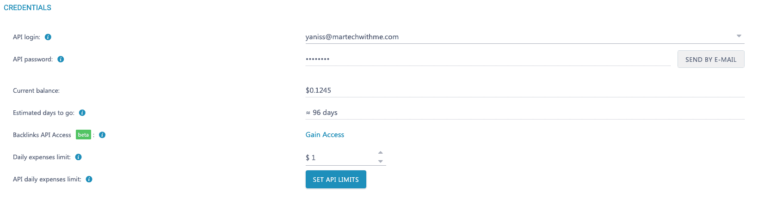Click the $0.1245 current balance value
The height and width of the screenshot is (198, 758).
point(318,90)
